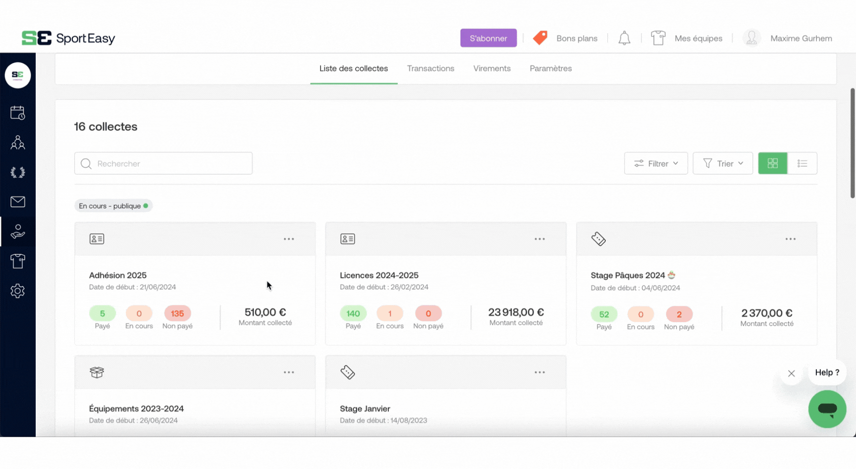Select the payments hand-coin icon in sidebar

[18, 232]
